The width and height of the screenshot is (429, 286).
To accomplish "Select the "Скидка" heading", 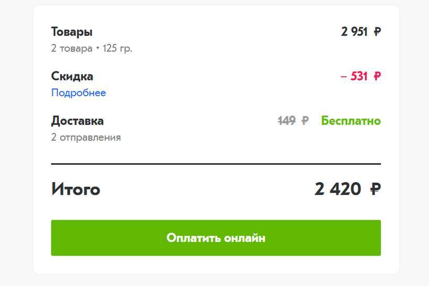I will pyautogui.click(x=72, y=76).
